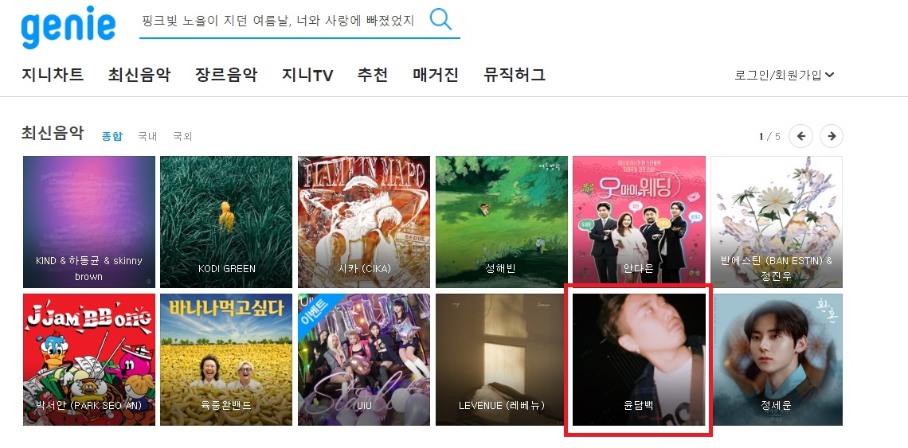Image resolution: width=908 pixels, height=448 pixels.
Task: Open the 시카 (CIKA) album cover
Action: pos(364,222)
